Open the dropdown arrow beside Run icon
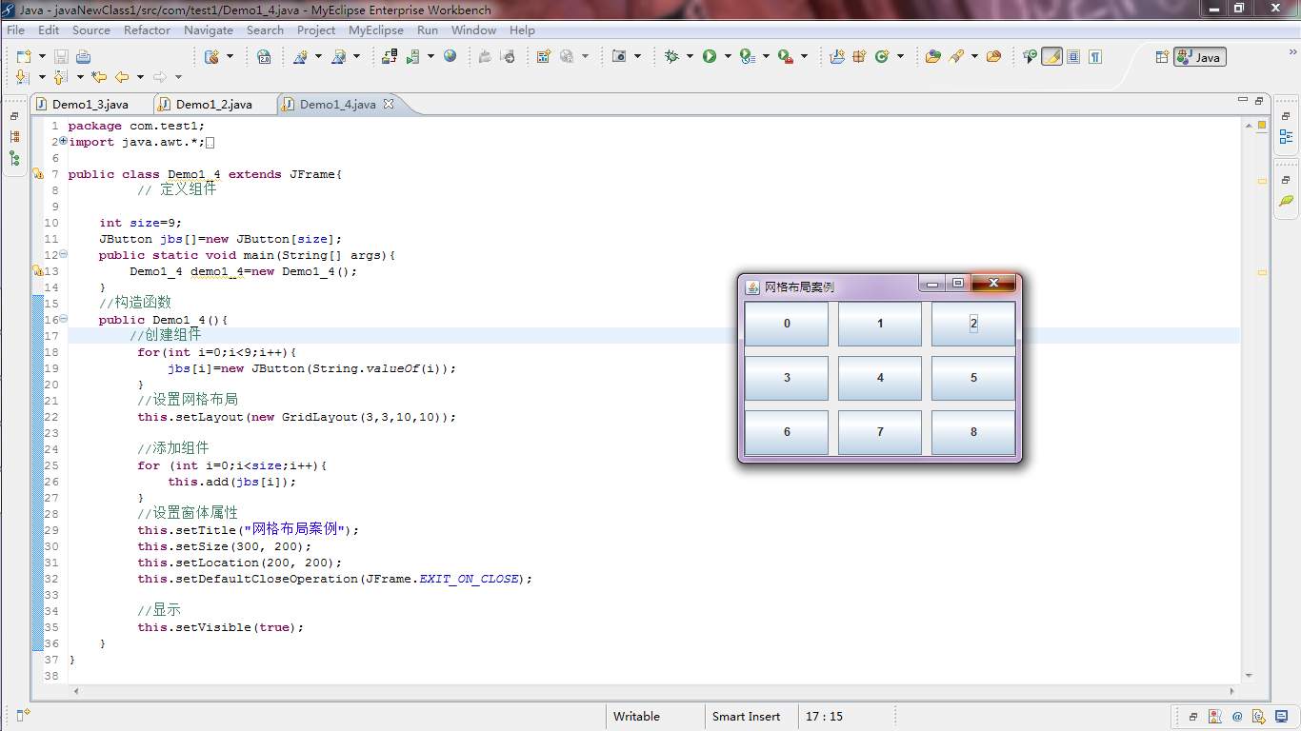Image resolution: width=1301 pixels, height=731 pixels. click(x=728, y=56)
